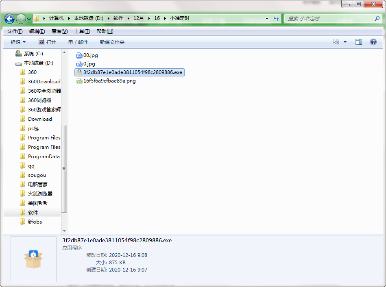Click the Forward navigation arrow button
Viewport: 386px width, 287px height.
(x=21, y=19)
